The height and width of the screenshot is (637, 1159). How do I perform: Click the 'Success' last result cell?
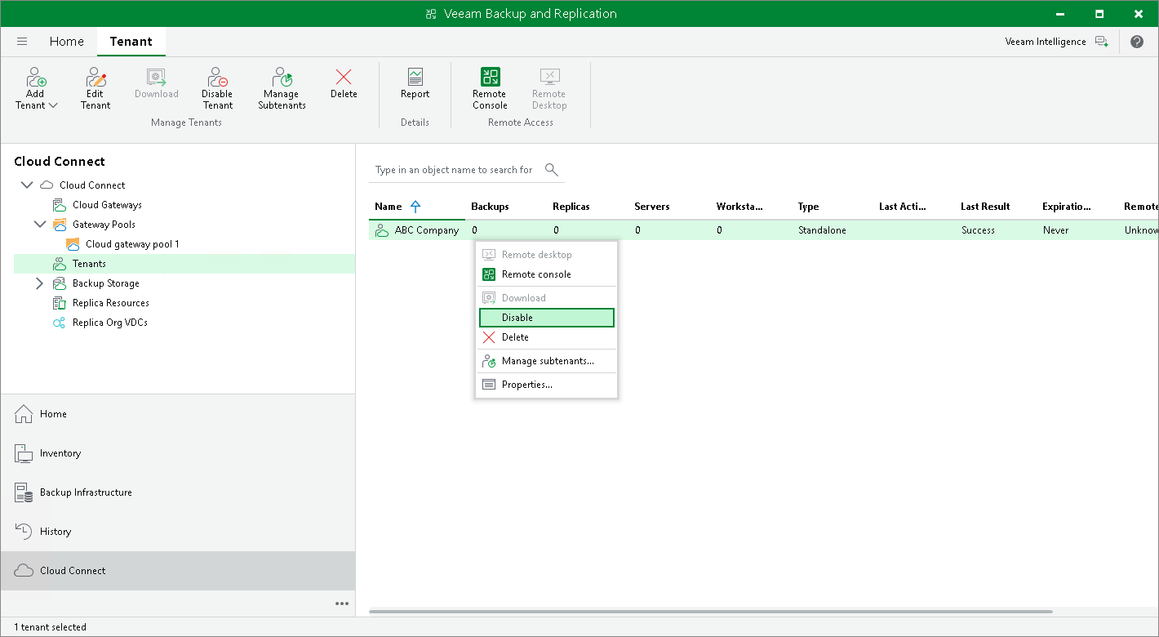pos(978,230)
